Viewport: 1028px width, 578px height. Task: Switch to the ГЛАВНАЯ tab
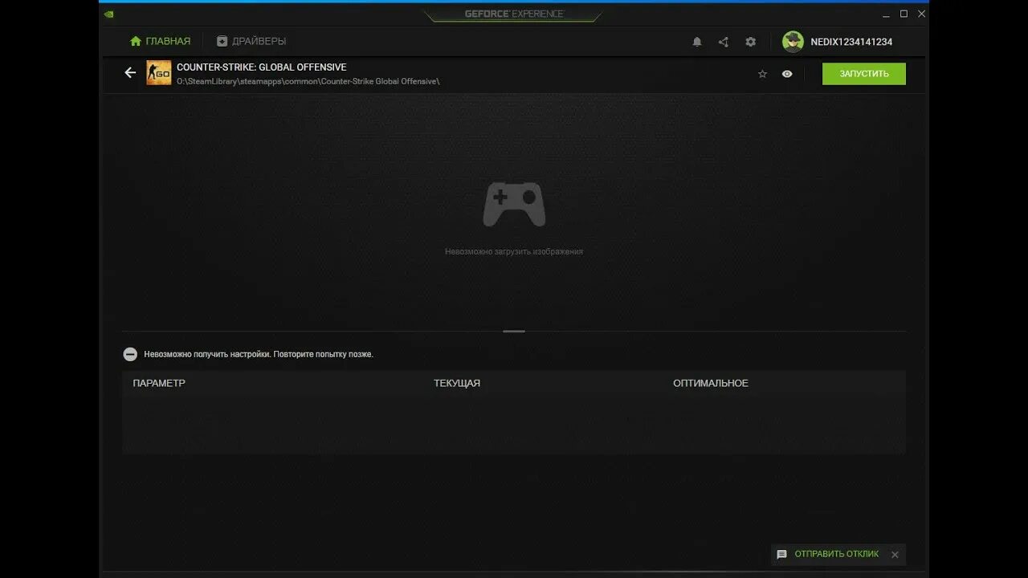[x=168, y=41]
